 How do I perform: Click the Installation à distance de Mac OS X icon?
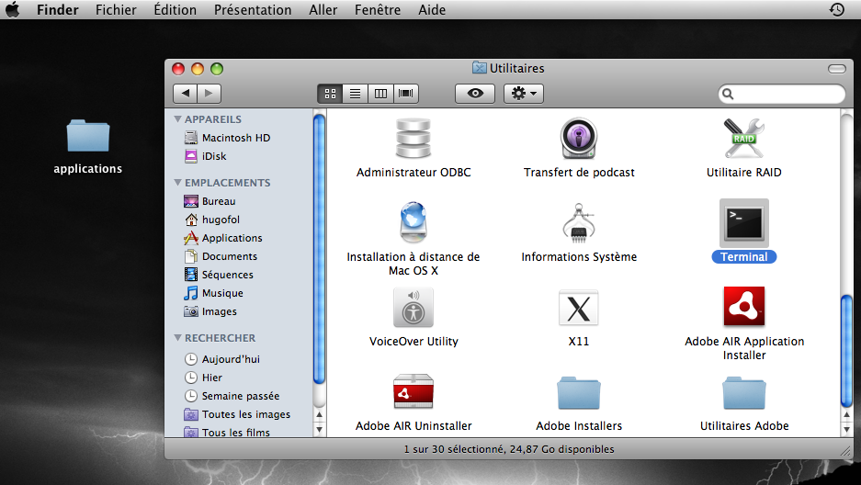(x=414, y=222)
